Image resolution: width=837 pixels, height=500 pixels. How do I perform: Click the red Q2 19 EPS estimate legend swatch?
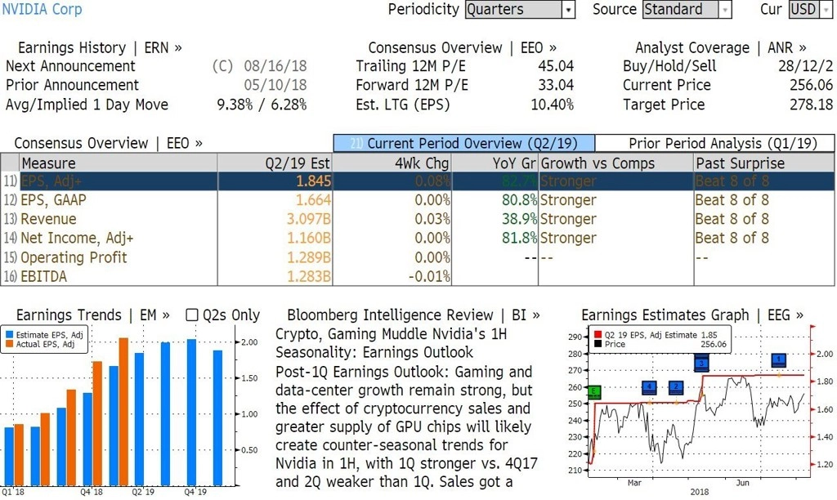pos(598,335)
